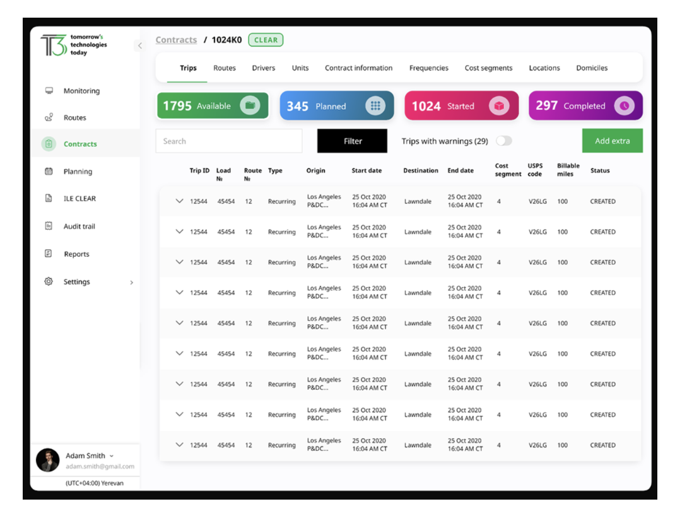Click the clock icon on Completed card

click(625, 106)
